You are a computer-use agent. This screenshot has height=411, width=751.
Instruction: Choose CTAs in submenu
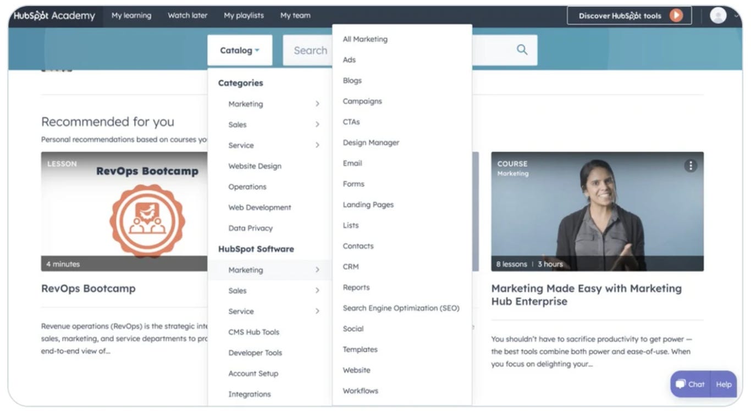(x=351, y=122)
